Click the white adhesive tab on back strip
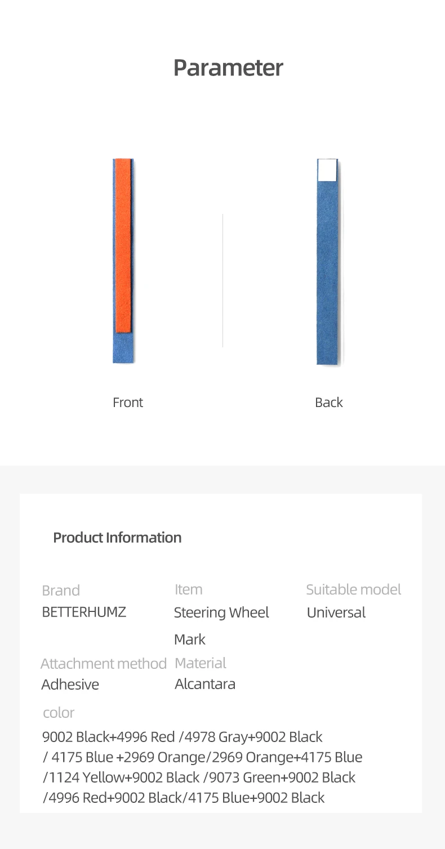445x849 pixels. click(327, 170)
